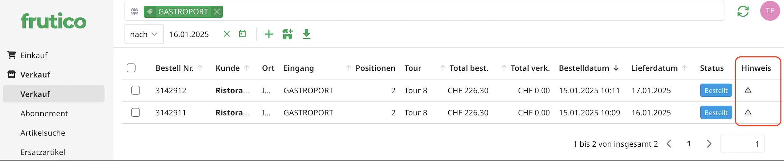784x161 pixels.
Task: Click the store-plus icon in toolbar
Action: pyautogui.click(x=287, y=34)
